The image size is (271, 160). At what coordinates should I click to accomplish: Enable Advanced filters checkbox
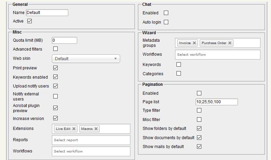tap(56, 49)
